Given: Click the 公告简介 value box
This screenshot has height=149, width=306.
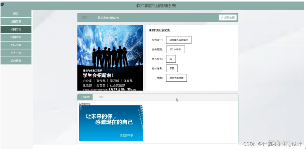Looking at the screenshot, I should [x=179, y=40].
